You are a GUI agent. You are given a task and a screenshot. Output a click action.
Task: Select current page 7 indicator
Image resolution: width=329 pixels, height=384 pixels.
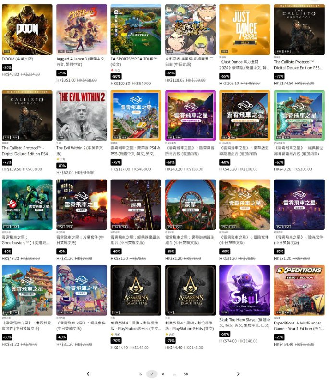click(x=152, y=374)
